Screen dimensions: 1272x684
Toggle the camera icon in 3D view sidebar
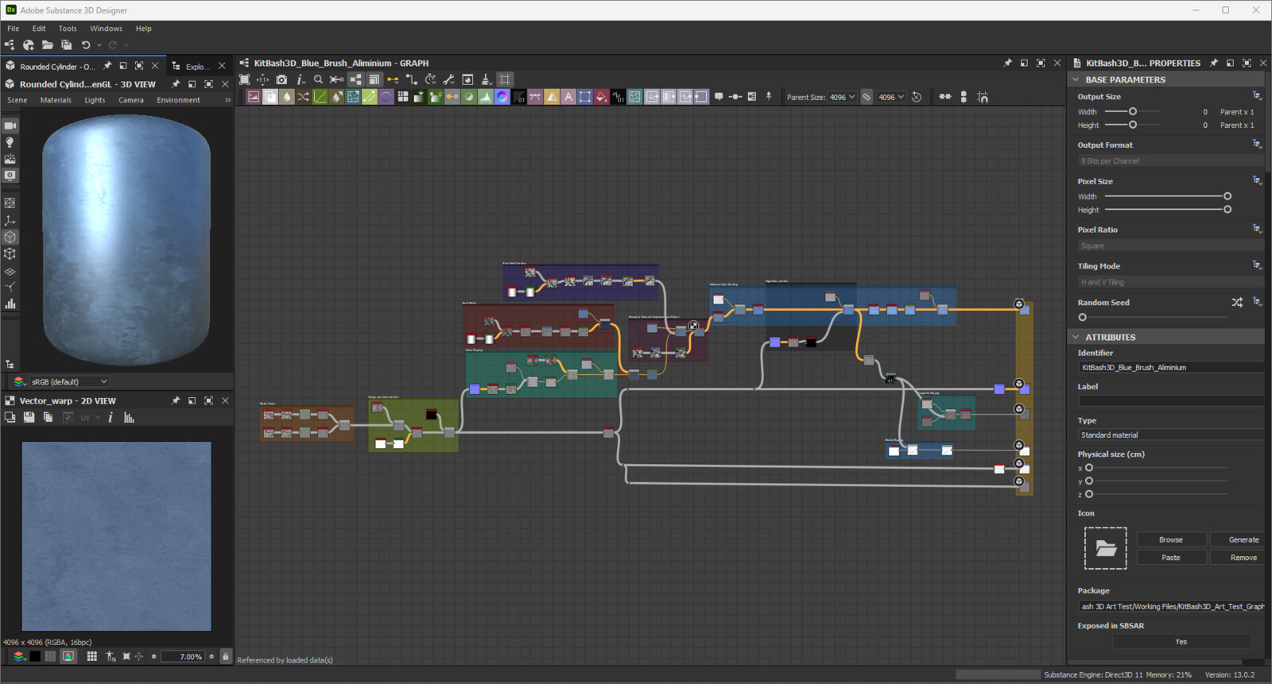(10, 126)
